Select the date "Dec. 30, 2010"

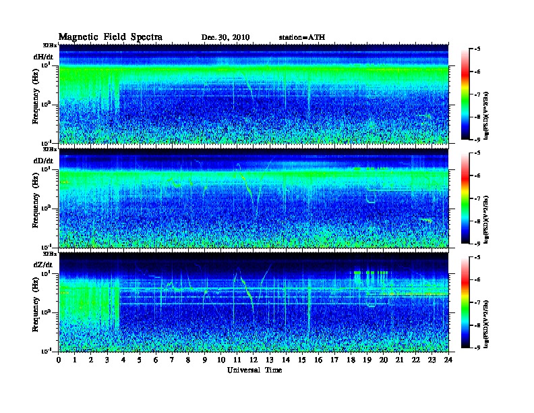point(225,38)
